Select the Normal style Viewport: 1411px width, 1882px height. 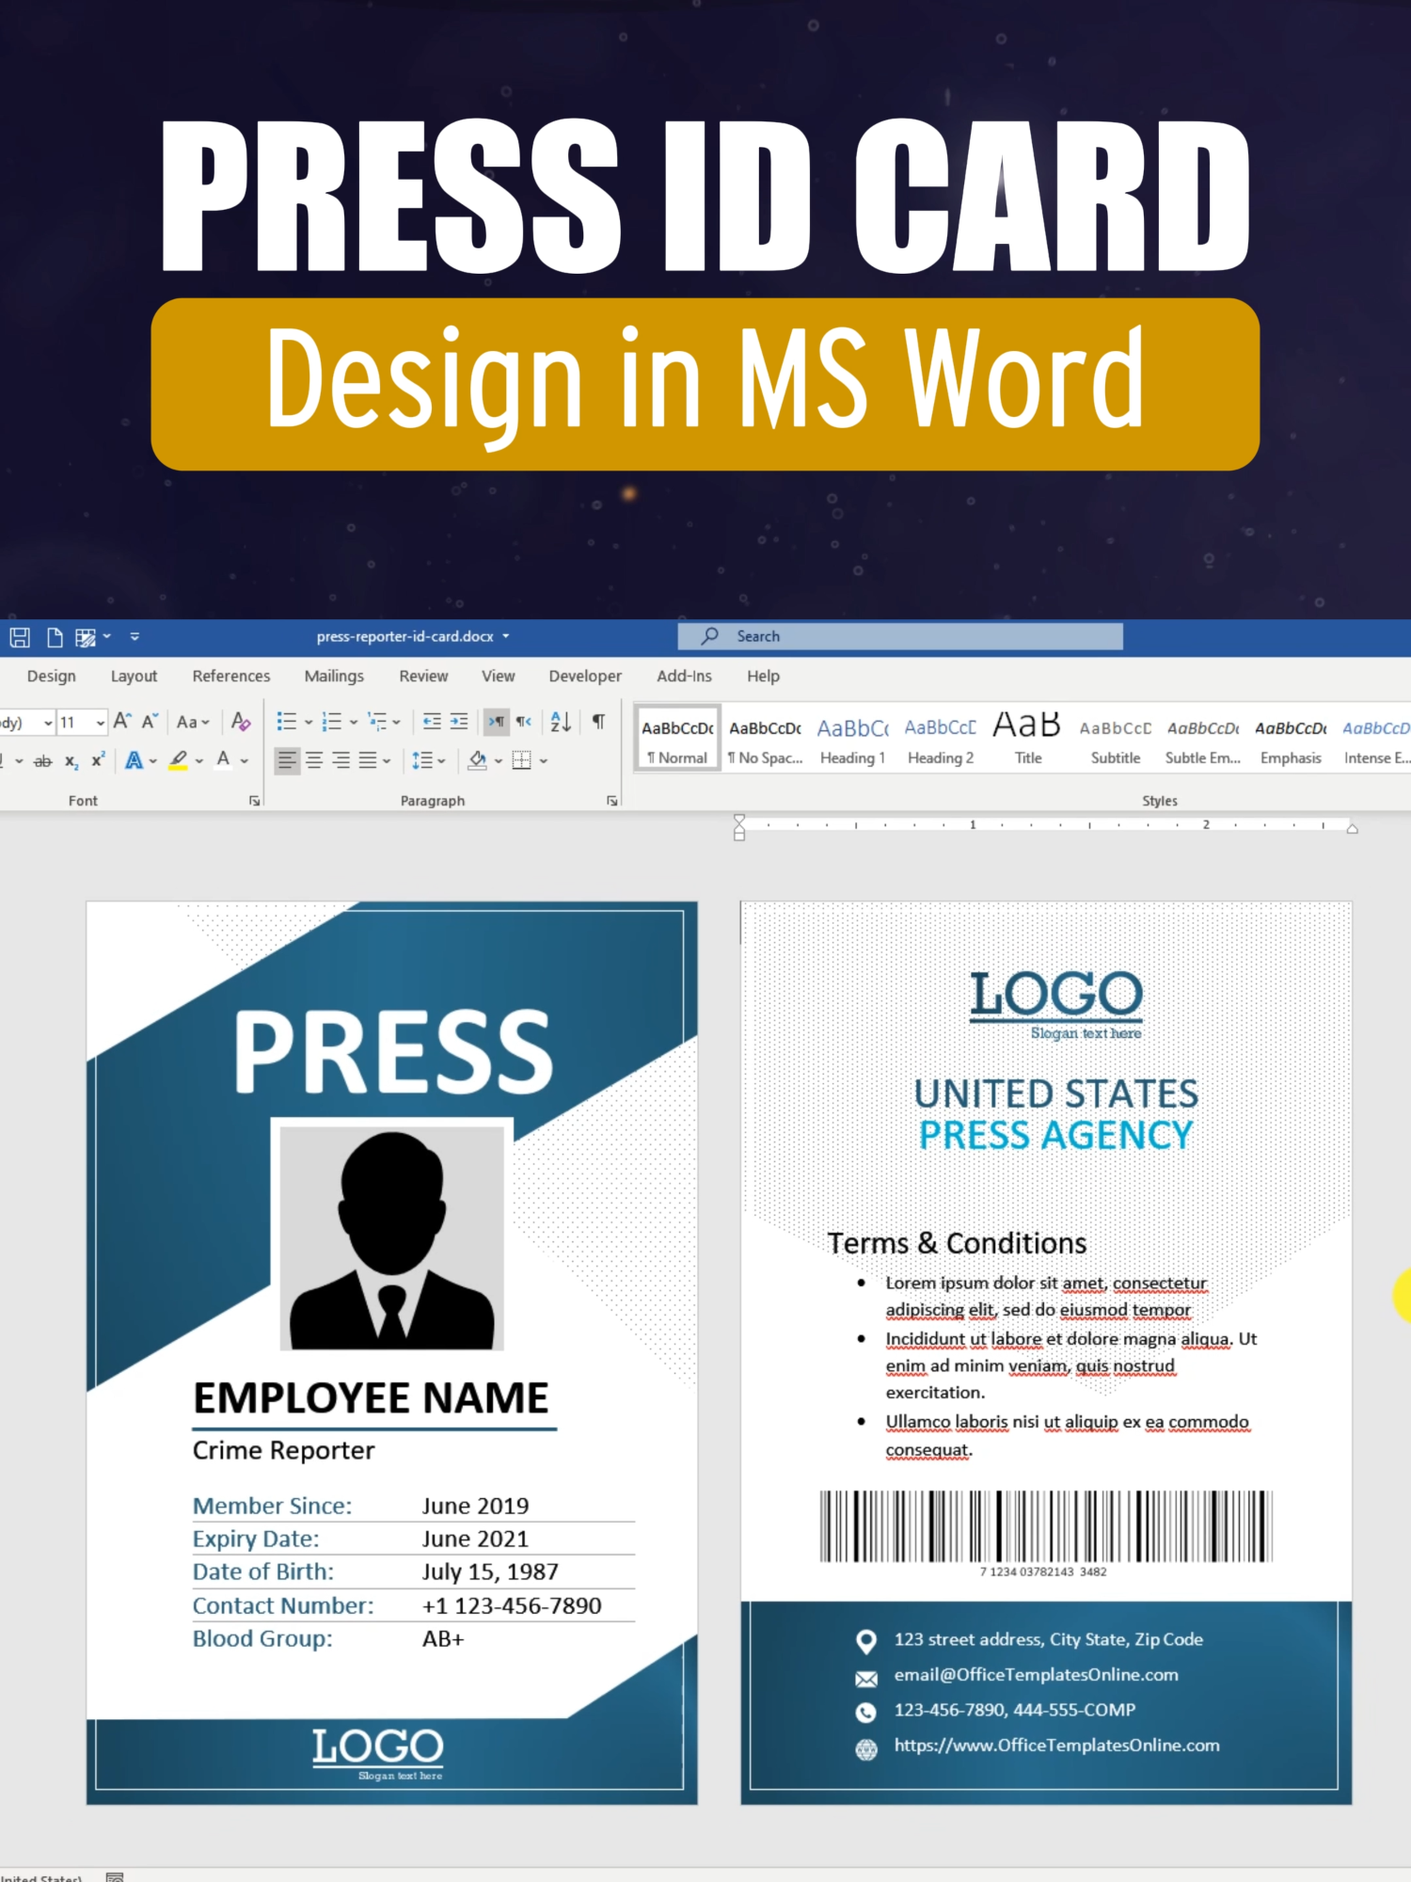[677, 737]
